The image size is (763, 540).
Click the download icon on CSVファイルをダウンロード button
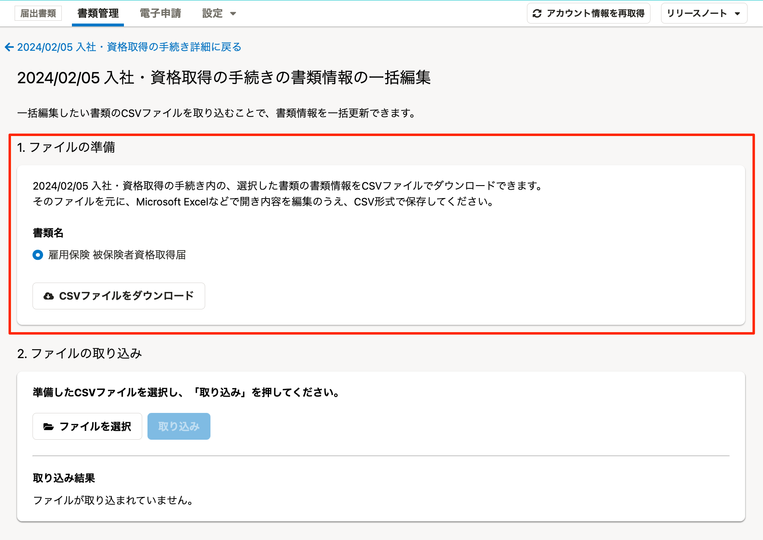click(49, 296)
